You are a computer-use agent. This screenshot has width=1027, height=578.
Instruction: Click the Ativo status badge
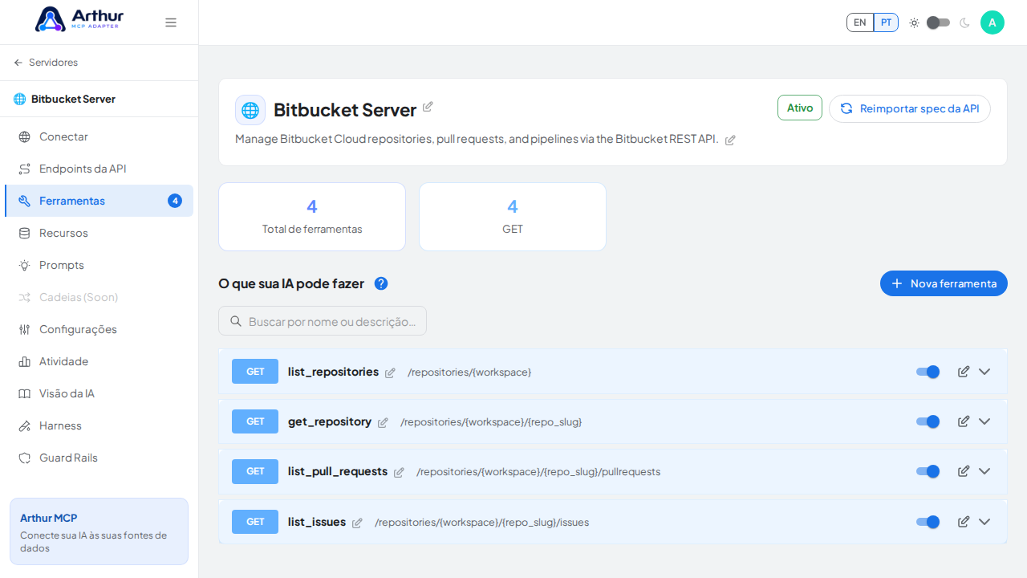(800, 108)
